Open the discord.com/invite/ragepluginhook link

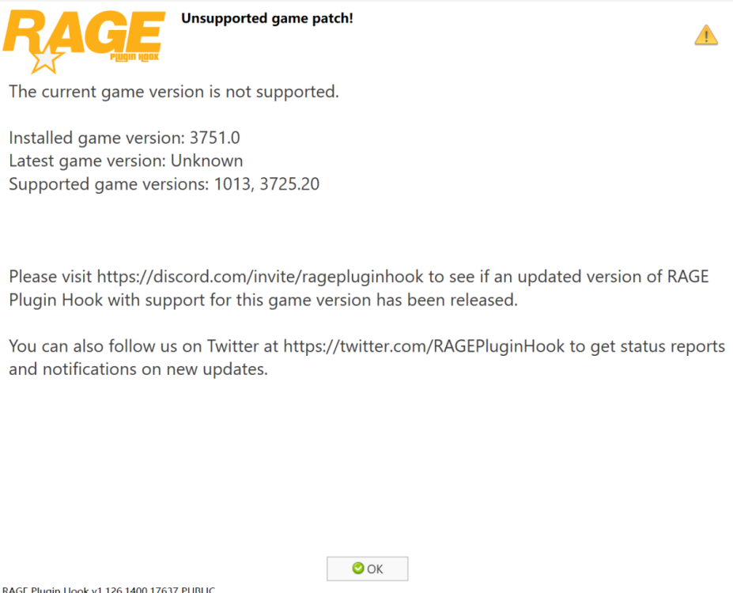tap(260, 277)
